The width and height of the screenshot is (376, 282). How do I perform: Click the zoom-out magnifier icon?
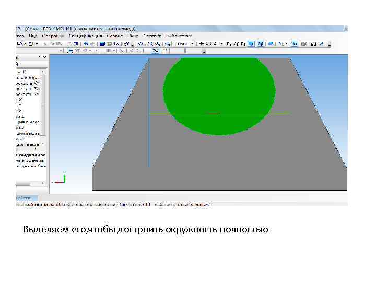point(158,44)
